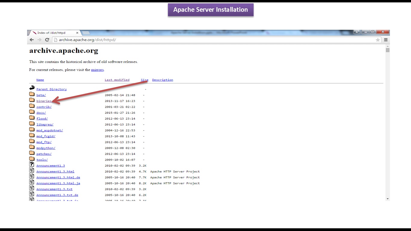411x231 pixels.
Task: Focus the address bar showing archive.apache.org/dist/httpd/
Action: pyautogui.click(x=217, y=40)
